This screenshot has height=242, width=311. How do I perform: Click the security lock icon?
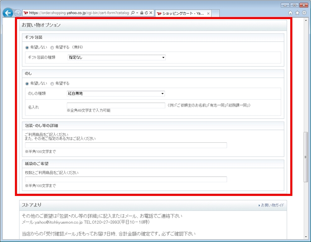click(x=142, y=13)
